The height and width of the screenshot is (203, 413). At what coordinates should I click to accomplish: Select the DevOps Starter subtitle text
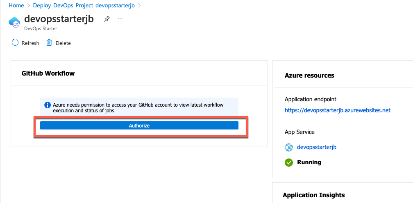tap(41, 29)
